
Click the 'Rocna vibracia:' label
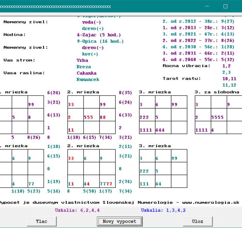click(187, 66)
